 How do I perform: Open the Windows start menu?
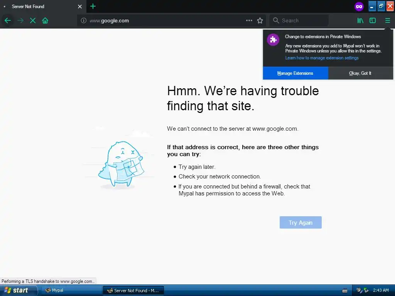pos(18,290)
